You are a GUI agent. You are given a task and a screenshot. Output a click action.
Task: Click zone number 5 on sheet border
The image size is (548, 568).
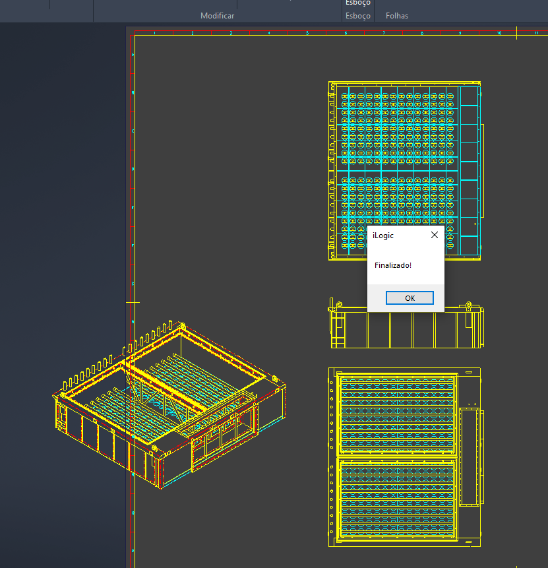(x=307, y=32)
